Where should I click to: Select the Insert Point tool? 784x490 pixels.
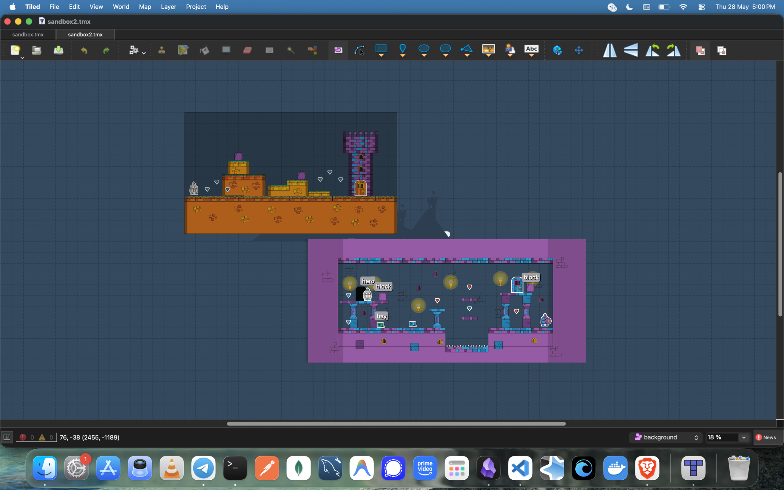[x=403, y=50]
